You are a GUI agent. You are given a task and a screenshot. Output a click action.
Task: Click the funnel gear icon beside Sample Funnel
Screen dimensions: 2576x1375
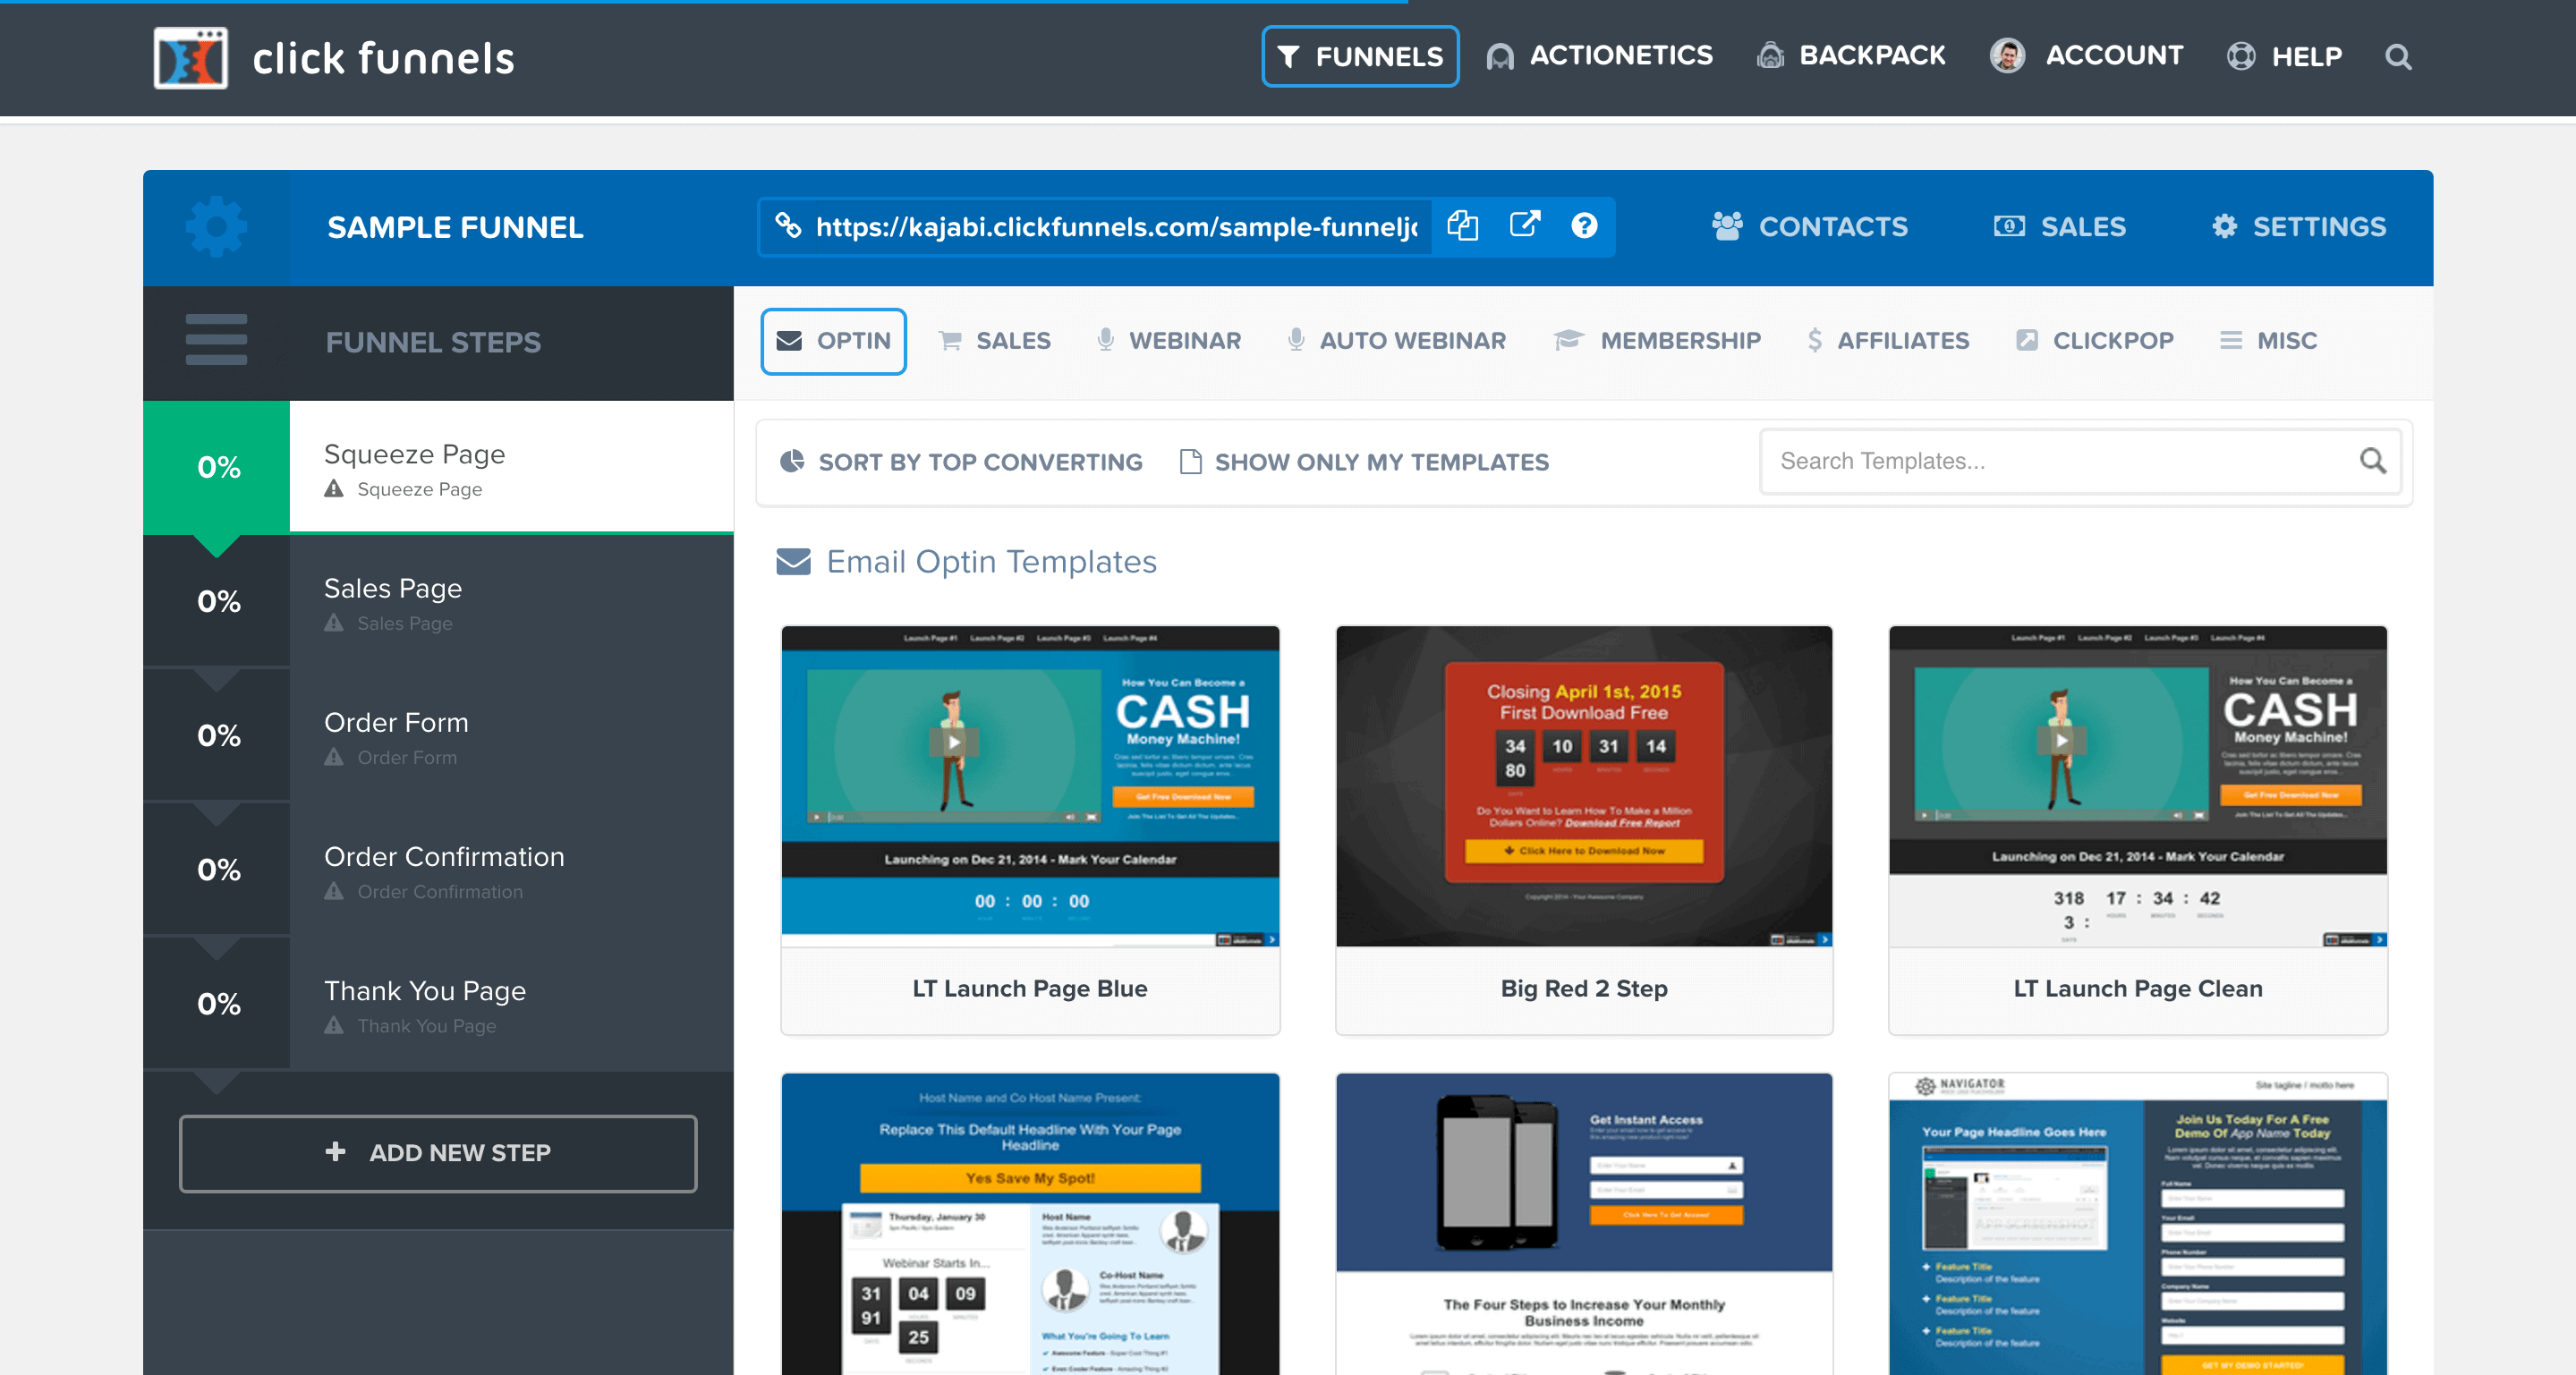216,227
